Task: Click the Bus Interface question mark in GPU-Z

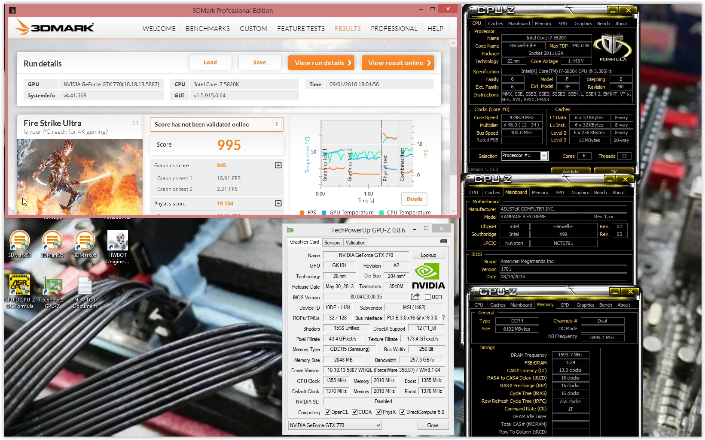Action: pos(443,318)
